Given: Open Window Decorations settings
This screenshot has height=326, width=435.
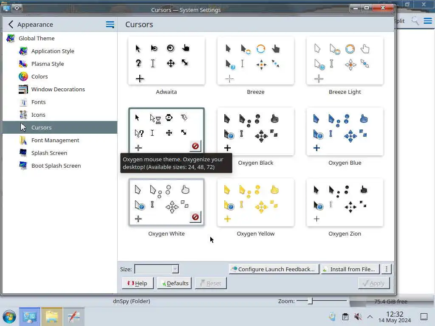Looking at the screenshot, I should click(x=58, y=89).
